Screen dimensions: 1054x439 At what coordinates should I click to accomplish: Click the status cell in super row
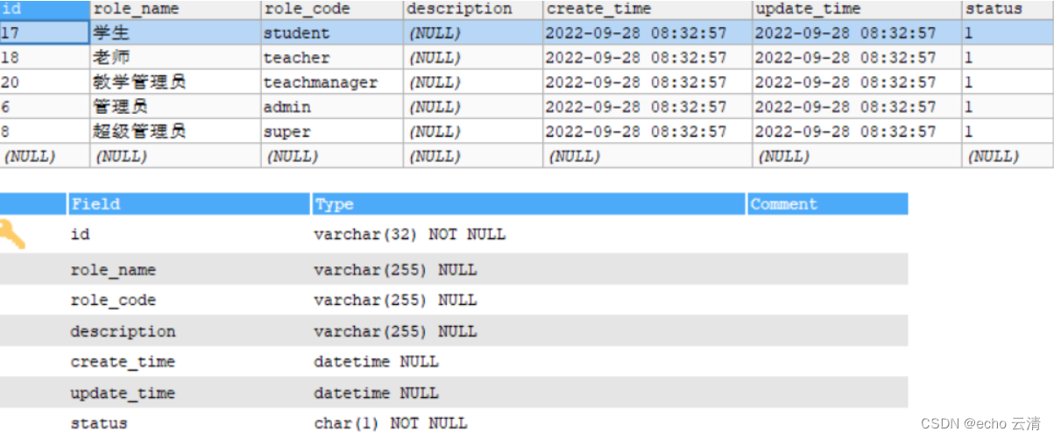click(x=1008, y=131)
